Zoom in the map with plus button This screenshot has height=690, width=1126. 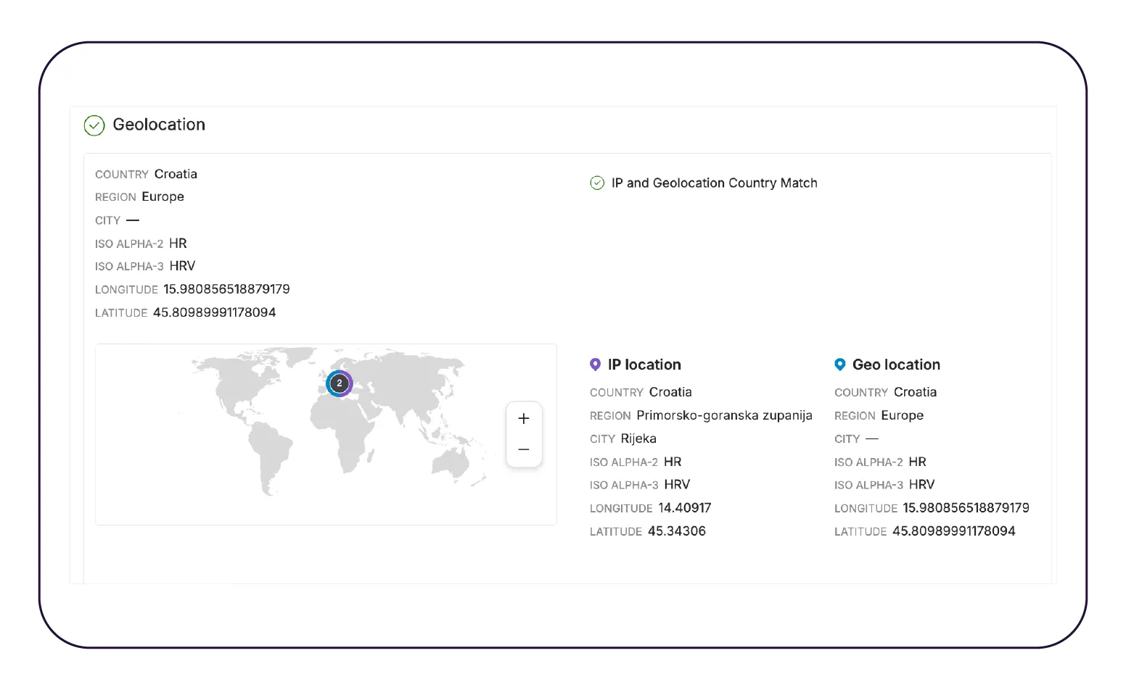tap(524, 419)
